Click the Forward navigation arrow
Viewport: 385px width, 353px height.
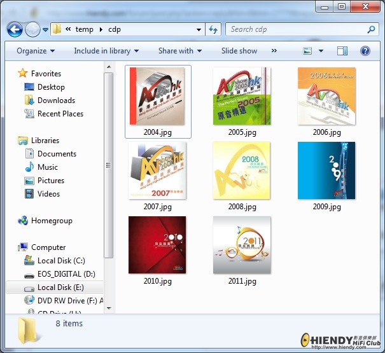point(32,30)
